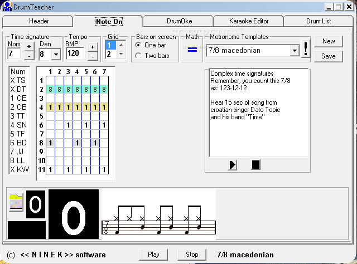
Task: Increase the tempo with plus button
Action: coord(93,47)
